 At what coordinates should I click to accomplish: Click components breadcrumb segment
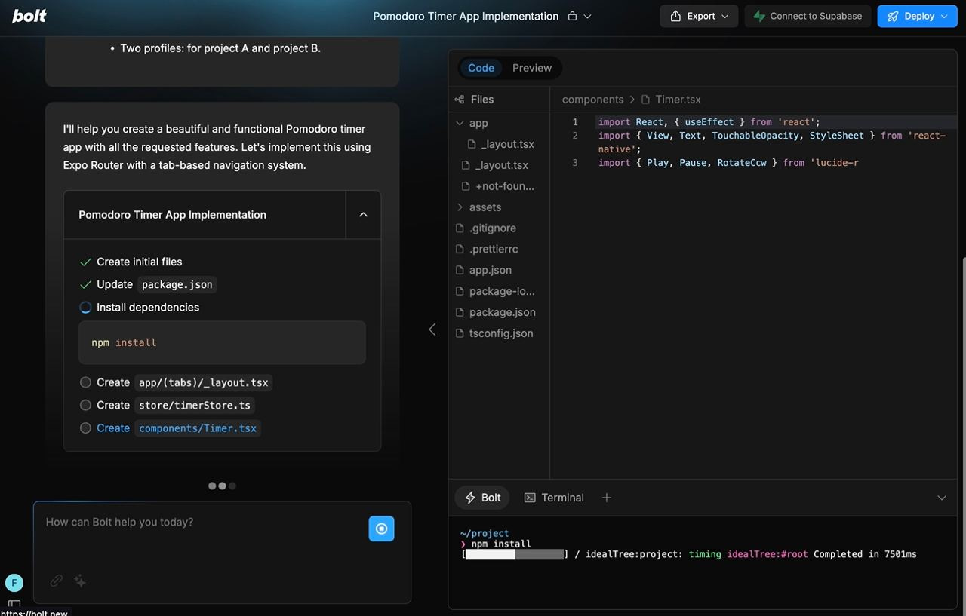point(592,100)
